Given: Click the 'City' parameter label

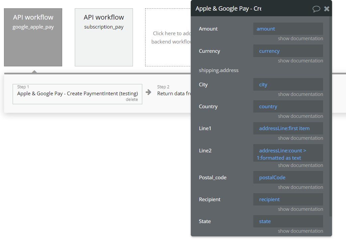Looking at the screenshot, I should (203, 85).
